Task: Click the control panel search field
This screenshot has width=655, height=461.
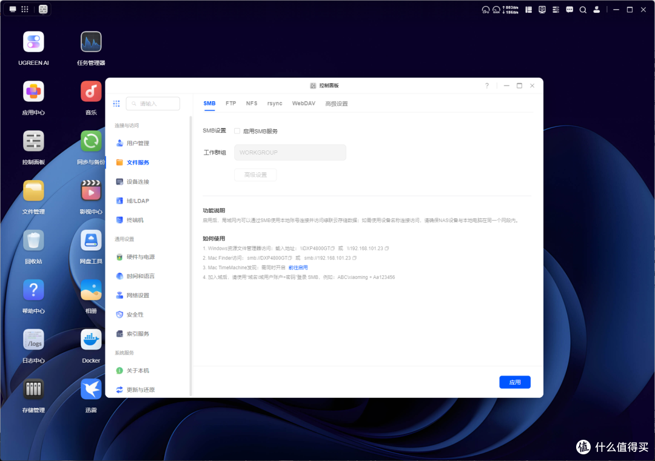Action: click(153, 104)
